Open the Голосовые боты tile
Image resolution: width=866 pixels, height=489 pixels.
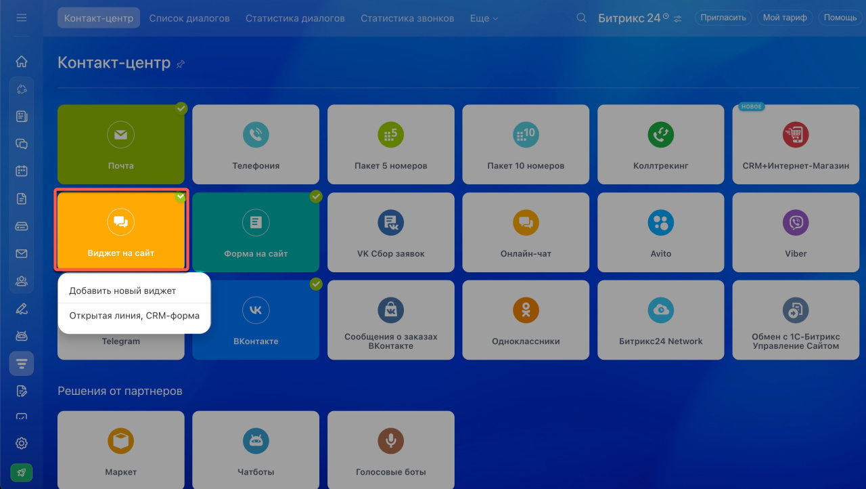tap(391, 450)
